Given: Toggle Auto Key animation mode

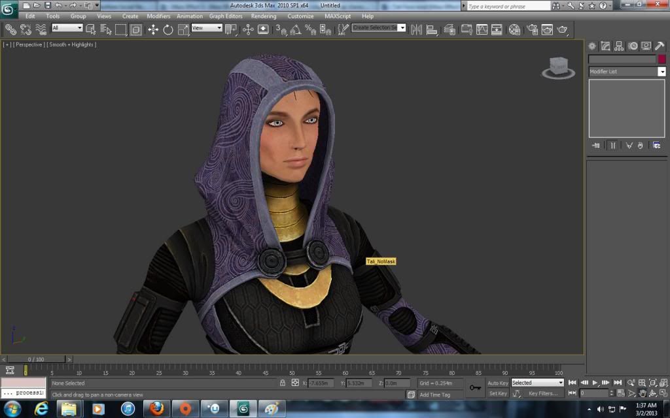Looking at the screenshot, I should pyautogui.click(x=498, y=383).
